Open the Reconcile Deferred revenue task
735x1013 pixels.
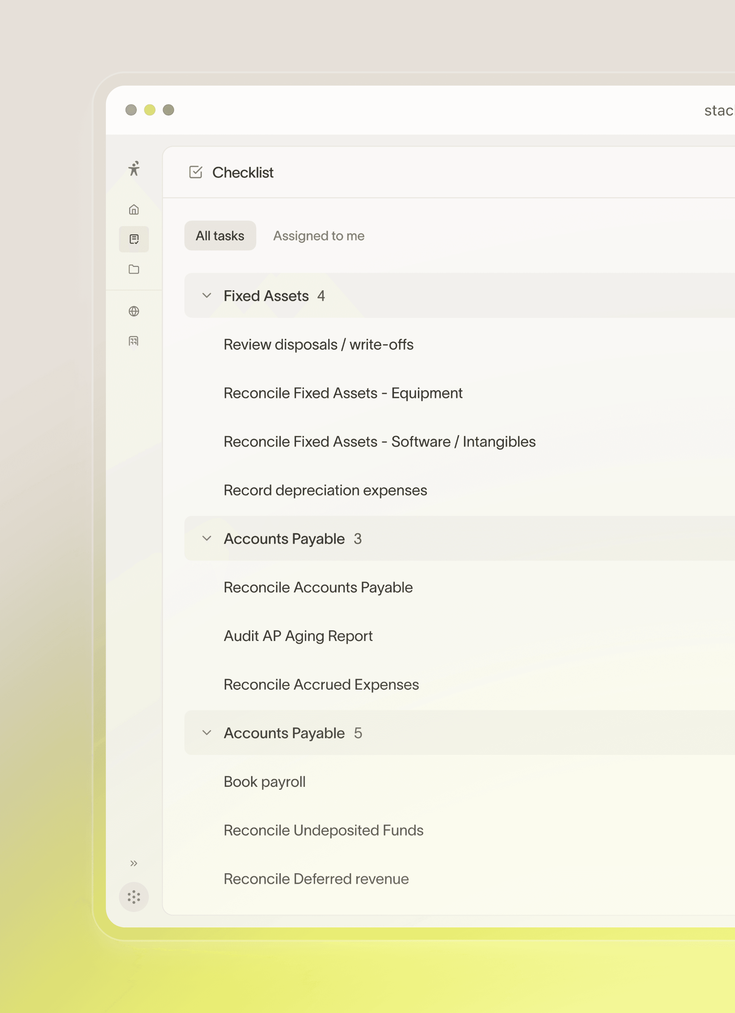316,879
